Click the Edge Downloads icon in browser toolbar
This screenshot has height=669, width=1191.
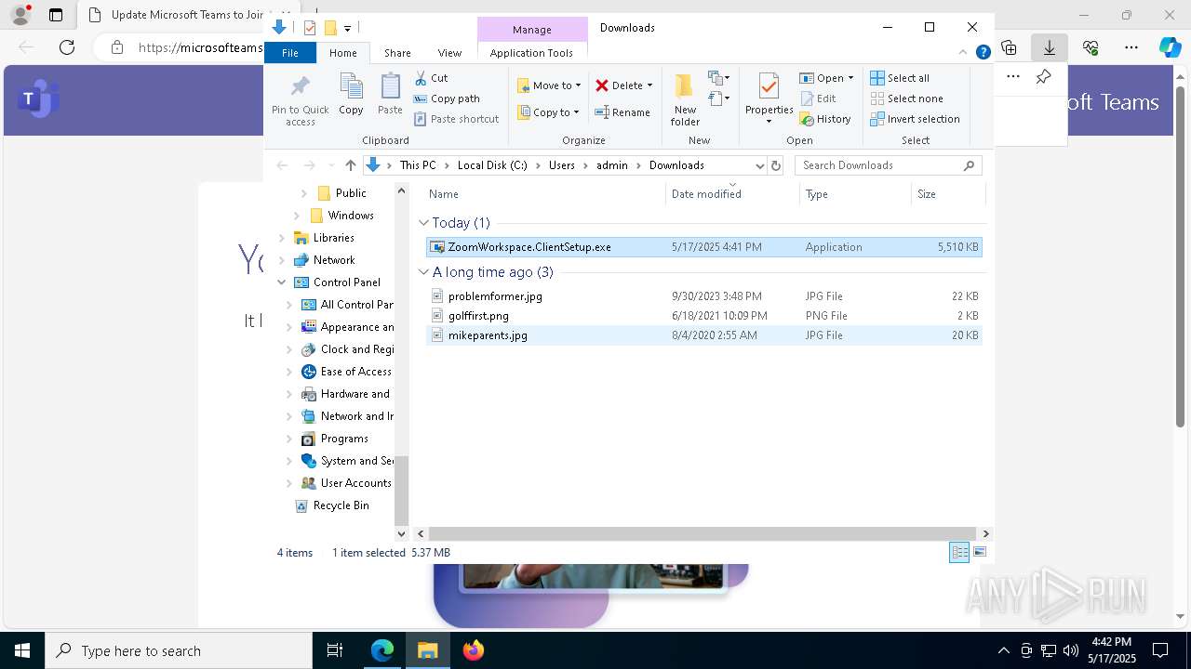pyautogui.click(x=1050, y=47)
